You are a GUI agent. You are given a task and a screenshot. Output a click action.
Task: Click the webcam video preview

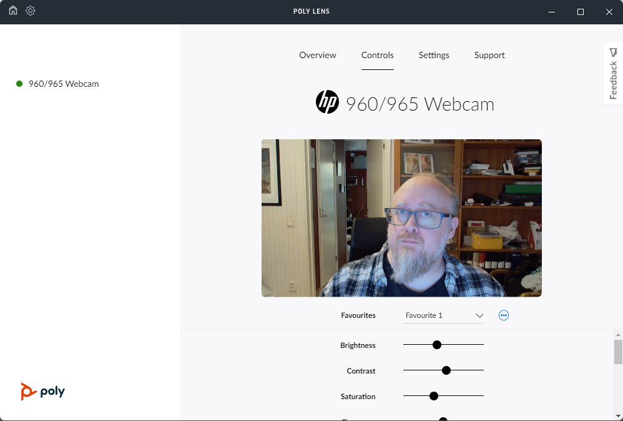coord(401,218)
